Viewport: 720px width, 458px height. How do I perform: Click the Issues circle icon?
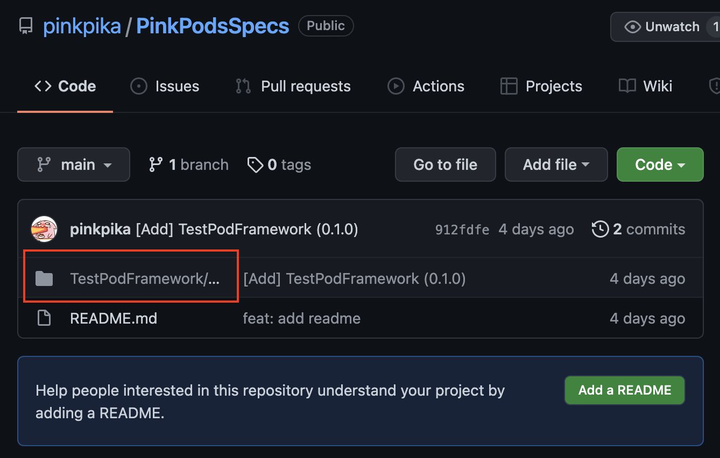139,86
